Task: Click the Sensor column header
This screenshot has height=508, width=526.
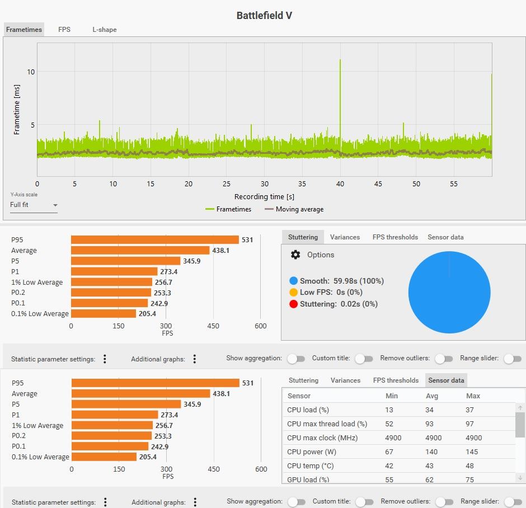Action: coord(299,396)
